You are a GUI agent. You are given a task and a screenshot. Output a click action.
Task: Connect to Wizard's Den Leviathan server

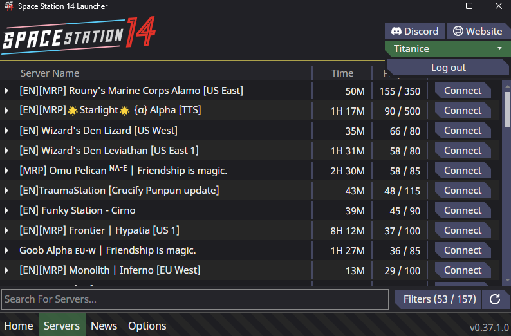click(462, 151)
